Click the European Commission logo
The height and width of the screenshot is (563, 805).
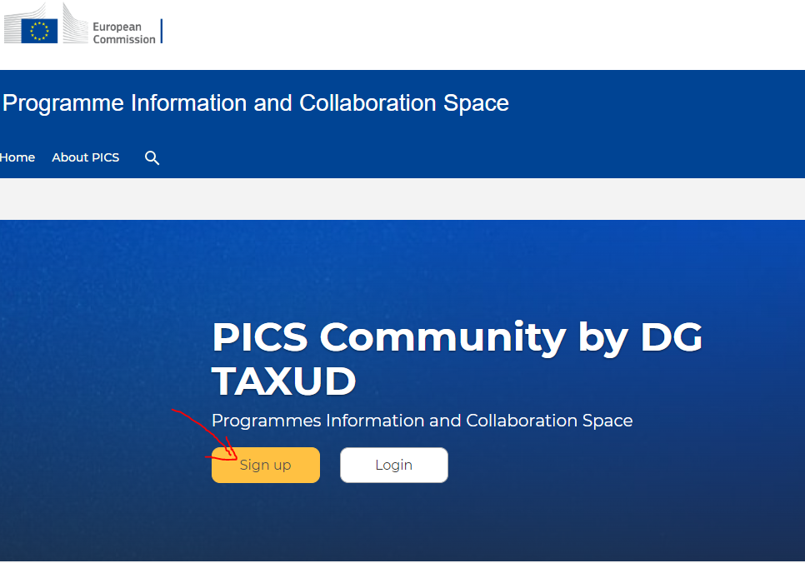pyautogui.click(x=82, y=24)
